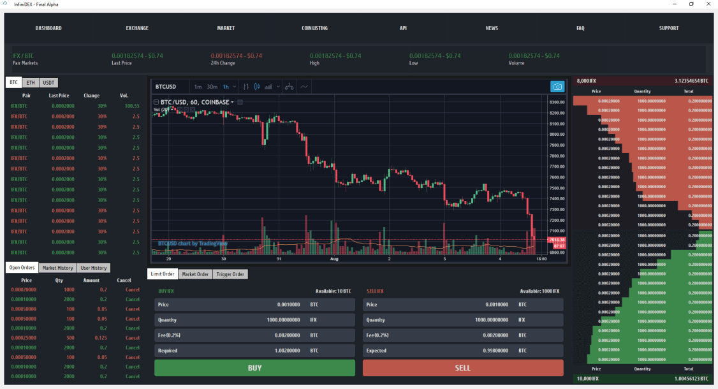Click the green BUY button
This screenshot has height=389, width=718.
[255, 368]
